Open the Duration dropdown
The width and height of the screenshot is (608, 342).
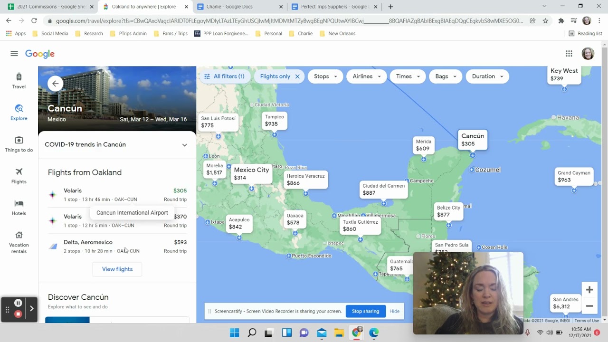(x=487, y=76)
